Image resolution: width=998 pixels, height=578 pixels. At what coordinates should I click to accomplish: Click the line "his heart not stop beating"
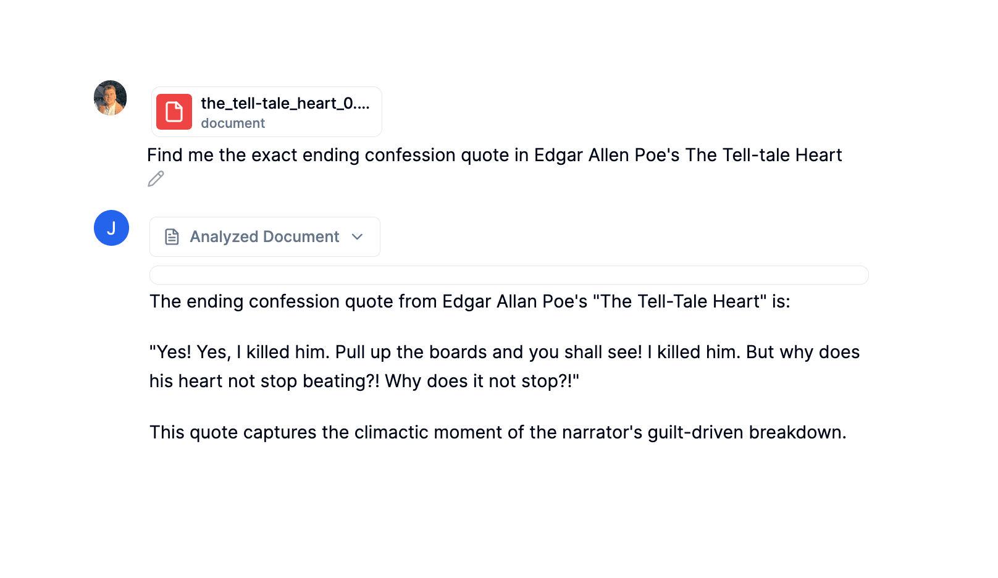coord(264,381)
